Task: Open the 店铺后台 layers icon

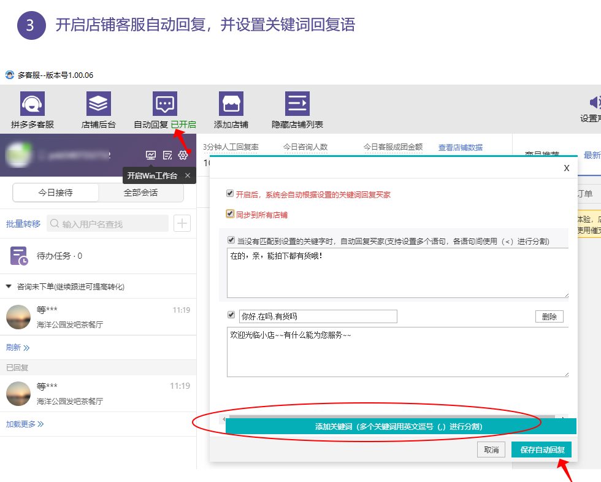Action: tap(99, 104)
